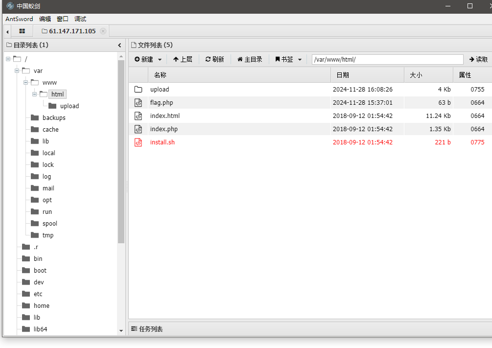The height and width of the screenshot is (348, 492).
Task: Click the path input field
Action: (387, 59)
